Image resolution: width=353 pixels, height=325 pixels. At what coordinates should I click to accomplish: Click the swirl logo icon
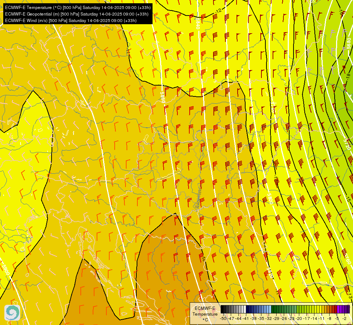coord(12,313)
